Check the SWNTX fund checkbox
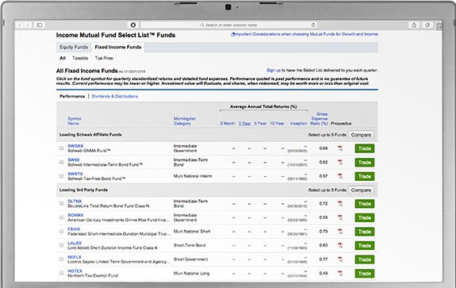 [x=61, y=176]
